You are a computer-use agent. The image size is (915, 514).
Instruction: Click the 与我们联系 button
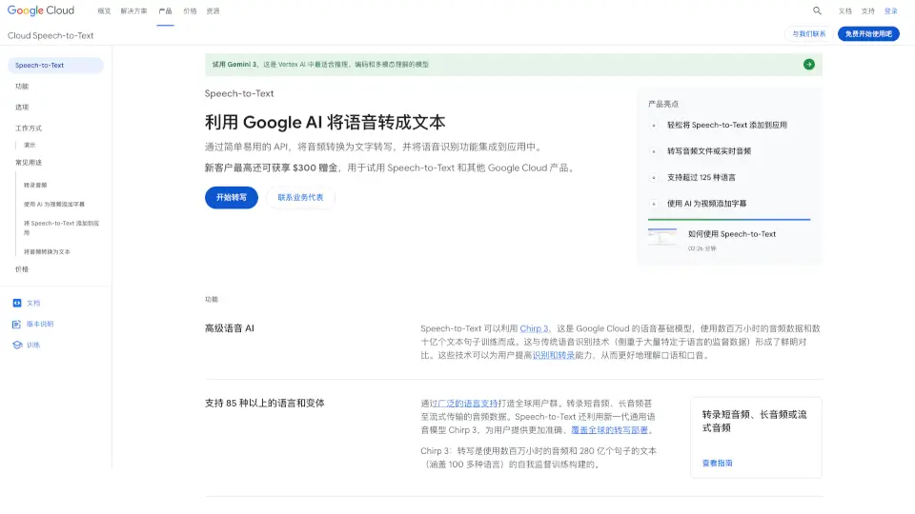pos(809,34)
